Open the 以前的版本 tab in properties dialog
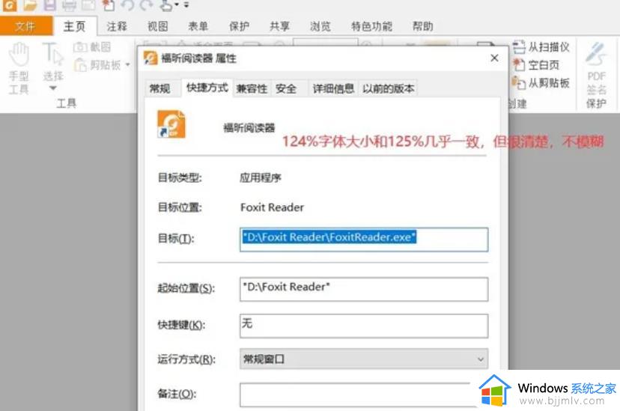620x411 pixels. pyautogui.click(x=389, y=88)
